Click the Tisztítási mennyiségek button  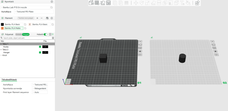[x=26, y=18]
